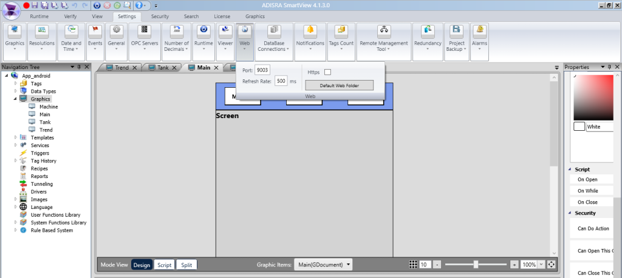Switch to the Verify ribbon tab
The height and width of the screenshot is (278, 622).
pos(70,16)
